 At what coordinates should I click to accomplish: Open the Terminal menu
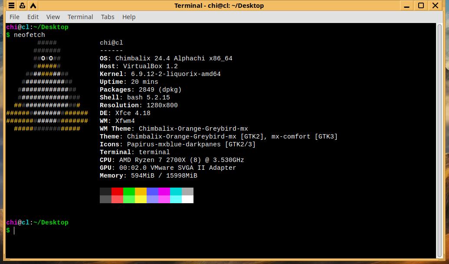point(80,17)
